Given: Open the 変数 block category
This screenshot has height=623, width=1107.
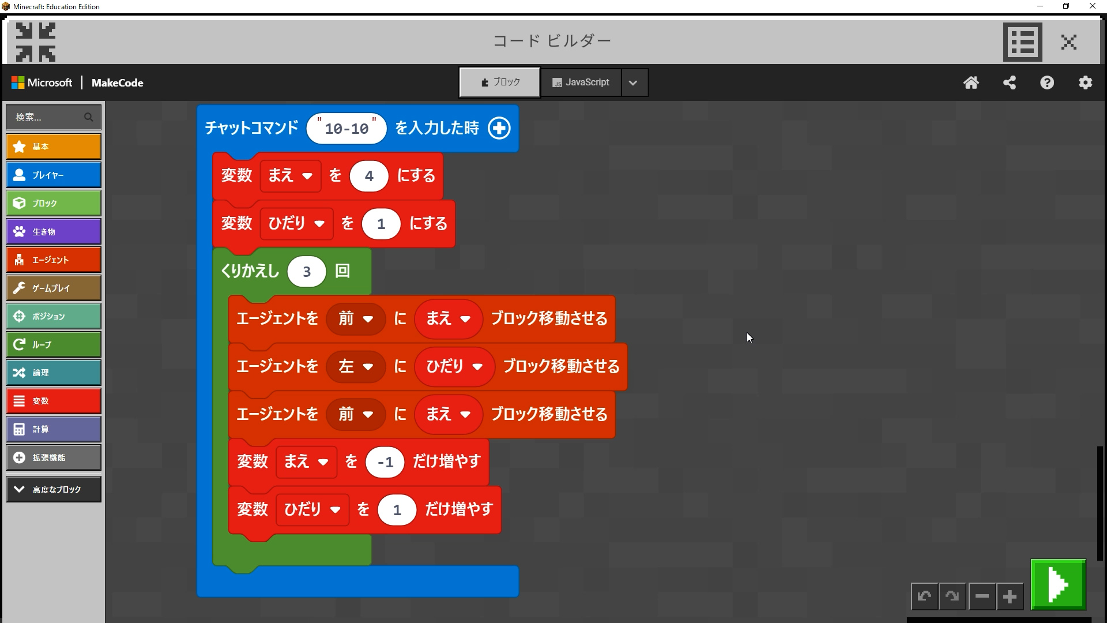Looking at the screenshot, I should [x=54, y=401].
